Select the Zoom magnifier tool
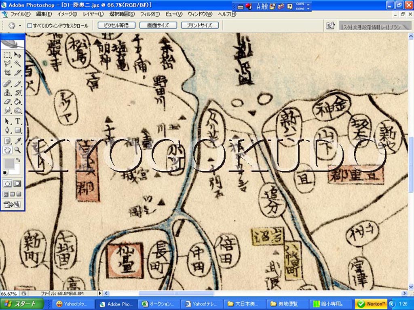Screen dimensions: 414x310 tap(17, 150)
